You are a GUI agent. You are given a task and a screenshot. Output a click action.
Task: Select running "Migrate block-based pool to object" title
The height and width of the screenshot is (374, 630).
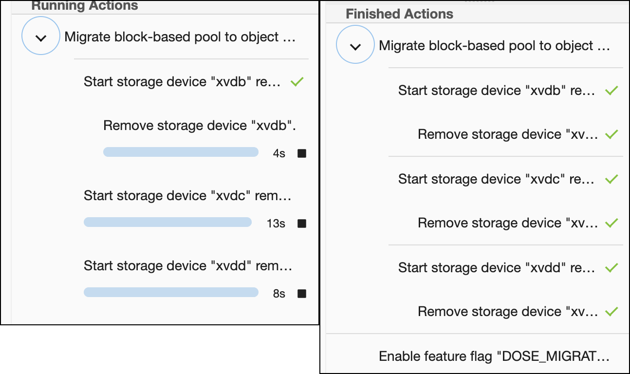pos(180,37)
